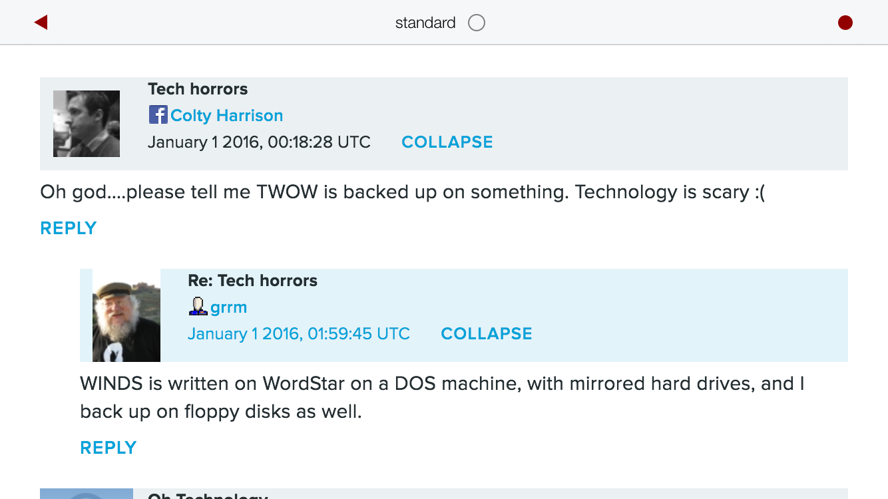Reply to grrm's comment
The width and height of the screenshot is (888, 499).
click(109, 448)
